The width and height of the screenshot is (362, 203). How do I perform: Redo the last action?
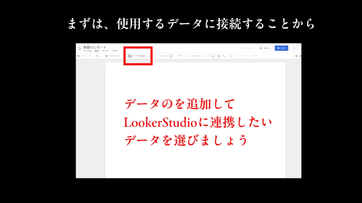[x=83, y=56]
